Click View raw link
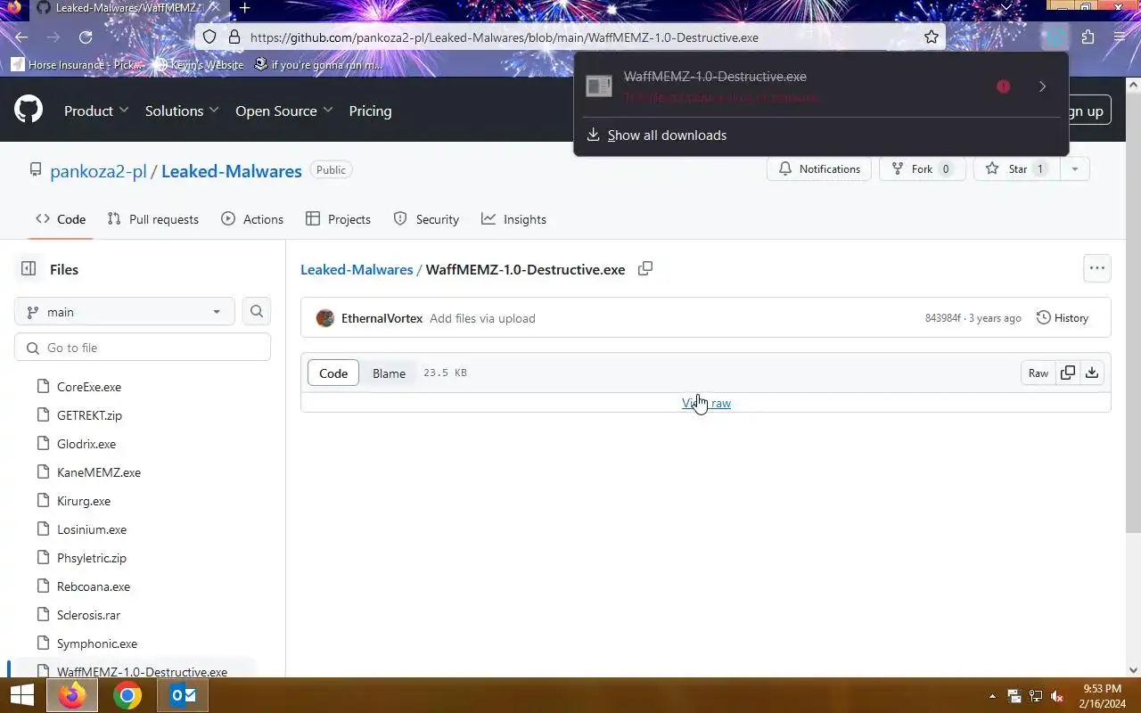Image resolution: width=1141 pixels, height=713 pixels. coord(706,403)
